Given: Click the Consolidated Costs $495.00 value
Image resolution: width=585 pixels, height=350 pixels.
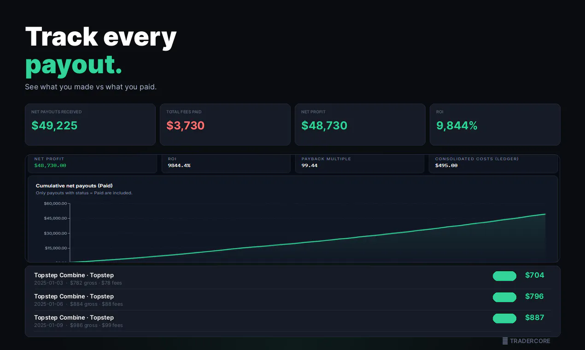Looking at the screenshot, I should coord(446,165).
